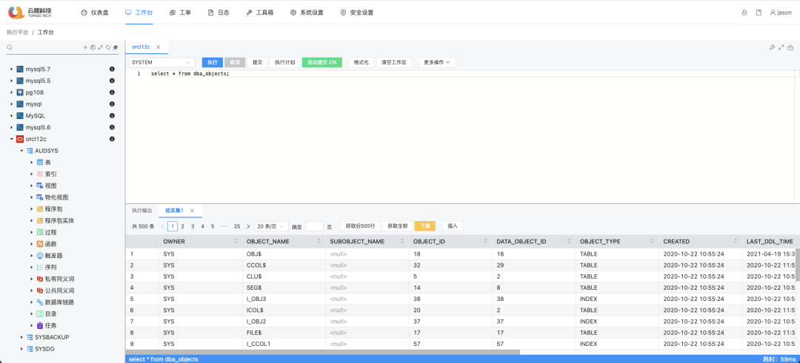Open the info icon for orcl12c

112,139
